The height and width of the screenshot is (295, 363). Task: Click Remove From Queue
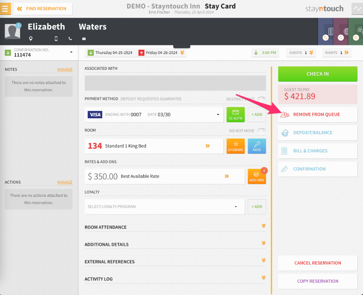(318, 114)
